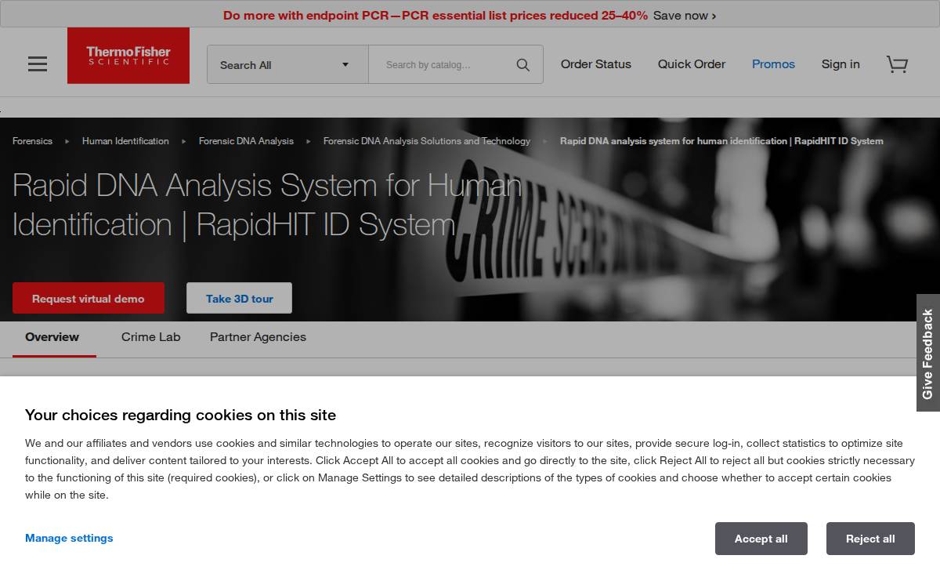This screenshot has width=940, height=588.
Task: Switch to the Crime Lab tab
Action: [151, 337]
